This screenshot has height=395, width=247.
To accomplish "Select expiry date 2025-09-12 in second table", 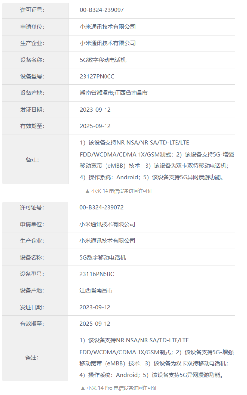I will tap(95, 324).
